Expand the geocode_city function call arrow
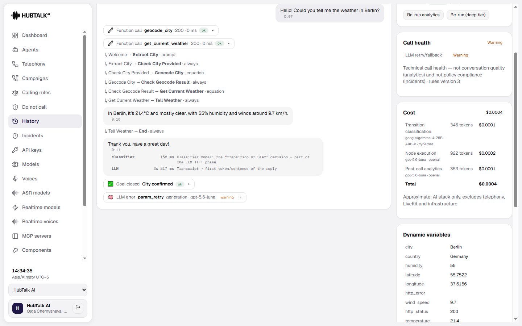The width and height of the screenshot is (522, 326). 213,30
